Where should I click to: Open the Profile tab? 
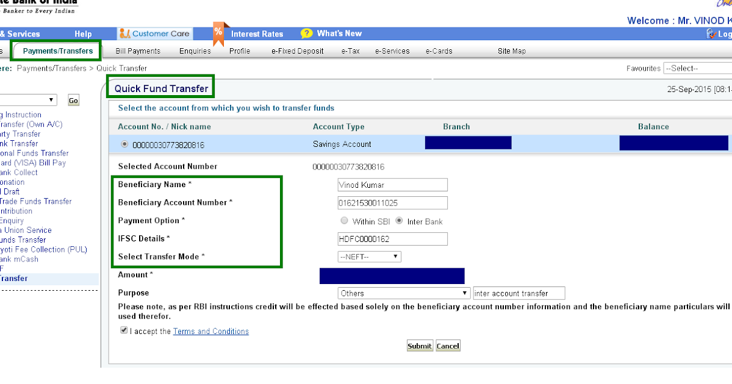point(240,51)
